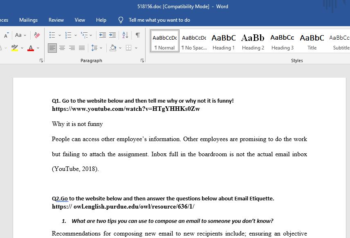Open Font dialog launcher

tap(41, 61)
